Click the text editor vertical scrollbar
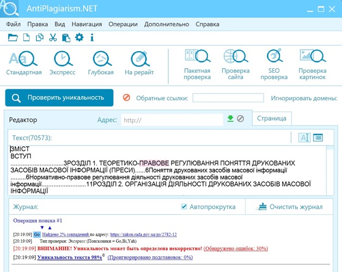This screenshot has height=272, width=342. tap(330, 170)
